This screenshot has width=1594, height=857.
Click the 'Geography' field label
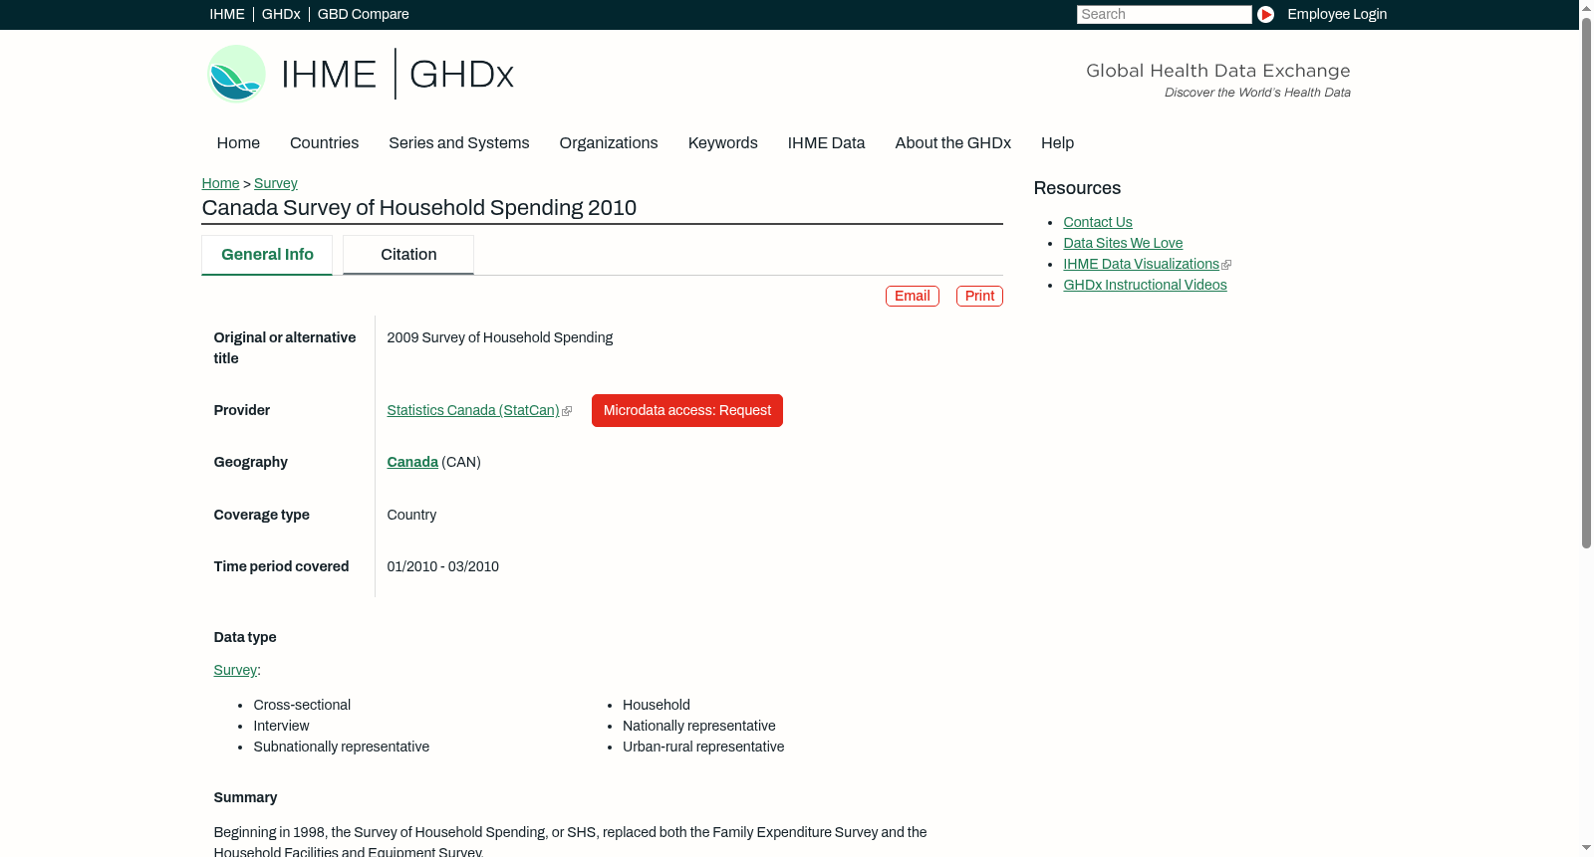click(250, 463)
